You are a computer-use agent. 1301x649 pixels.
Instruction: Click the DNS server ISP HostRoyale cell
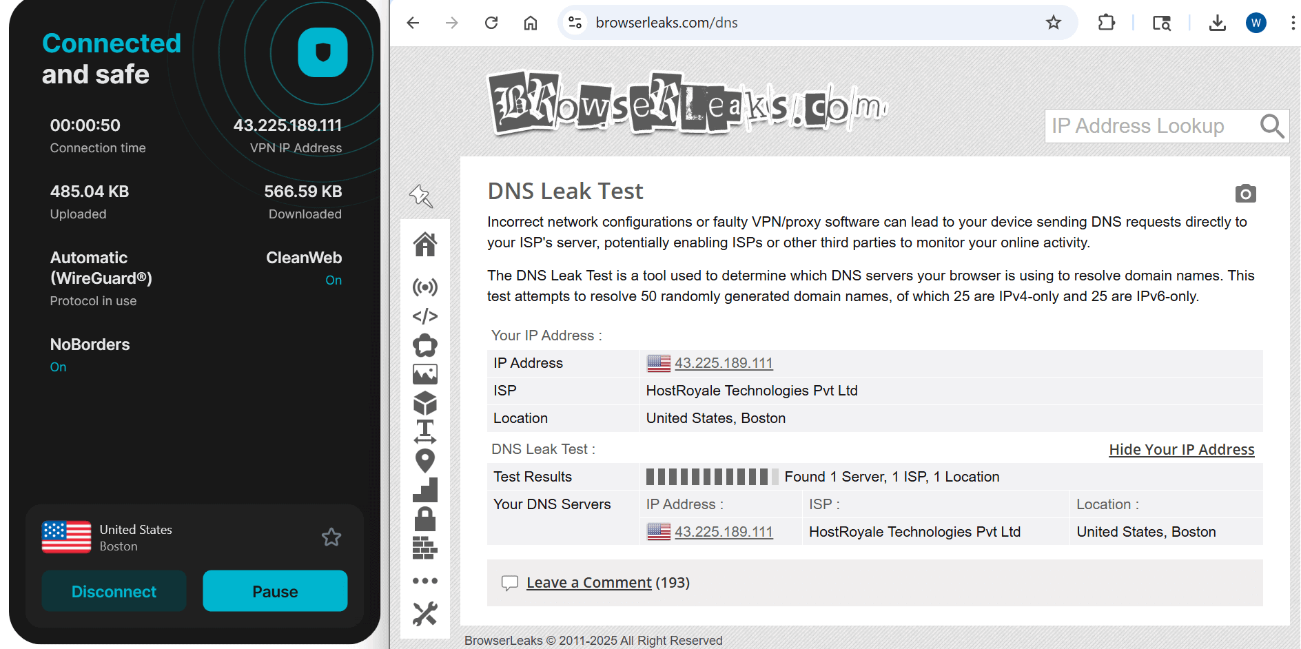[x=914, y=532]
